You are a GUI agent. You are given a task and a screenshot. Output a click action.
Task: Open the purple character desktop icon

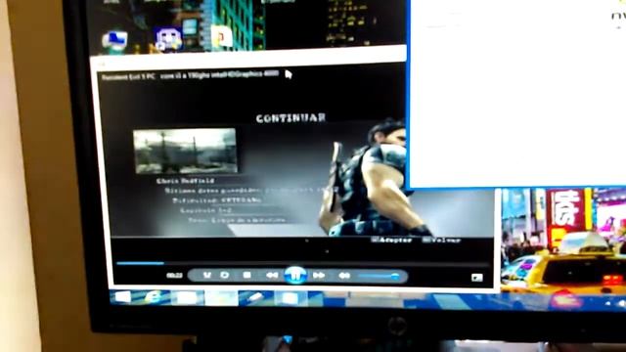[168, 39]
